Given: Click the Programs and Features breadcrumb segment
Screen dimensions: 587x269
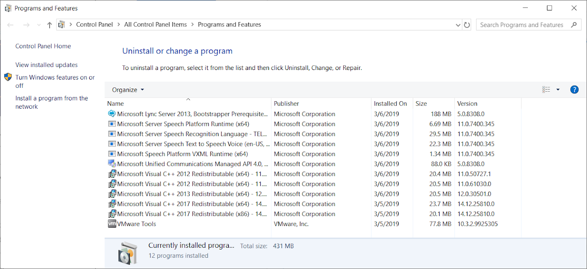Looking at the screenshot, I should pos(229,25).
